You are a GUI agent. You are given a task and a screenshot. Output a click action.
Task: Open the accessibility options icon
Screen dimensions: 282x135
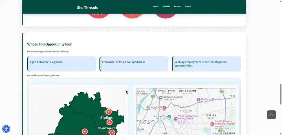coord(6,129)
